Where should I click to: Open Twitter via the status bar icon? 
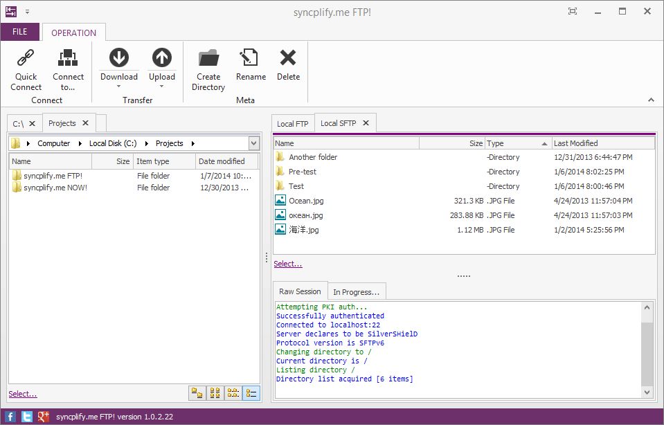(26, 416)
